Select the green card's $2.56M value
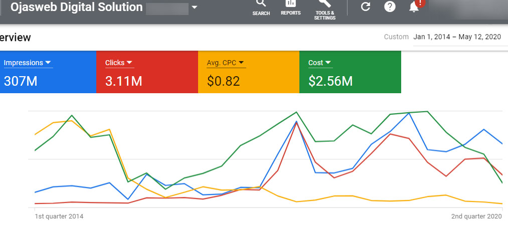Viewport: 508px width, 227px height. click(330, 81)
